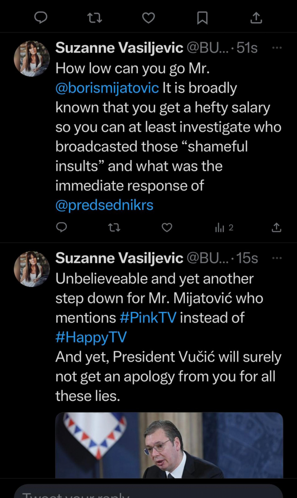Reply to the main tweet at top
297x498 pixels.
(41, 17)
